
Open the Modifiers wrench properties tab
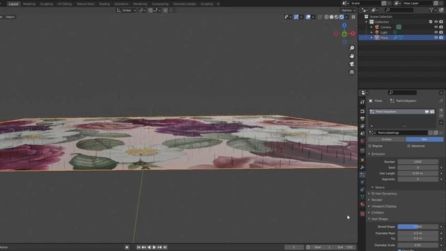pyautogui.click(x=362, y=167)
